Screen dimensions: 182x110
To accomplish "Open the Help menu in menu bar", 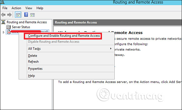I will 40,8.
